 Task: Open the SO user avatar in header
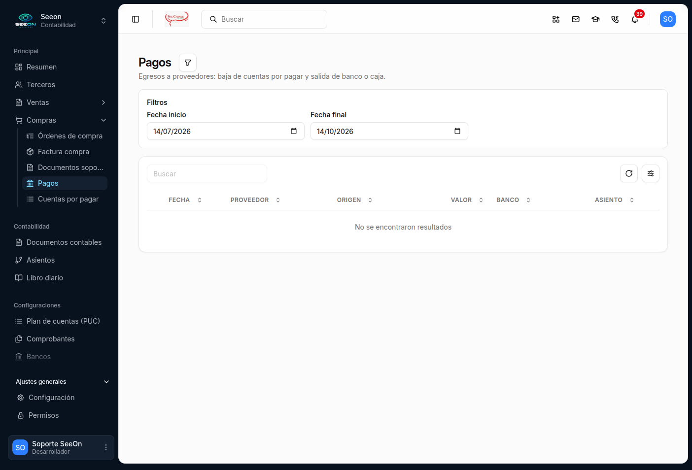point(668,19)
